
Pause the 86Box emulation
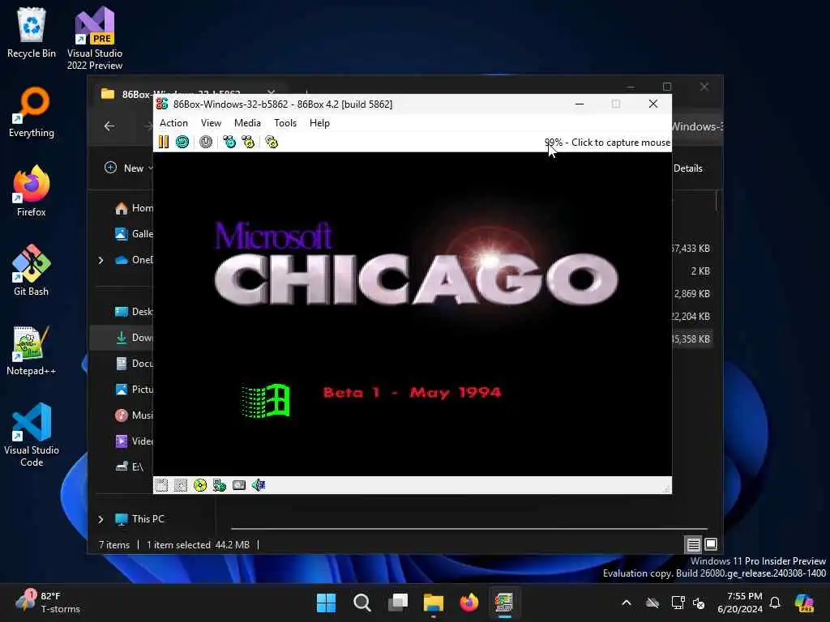coord(164,142)
